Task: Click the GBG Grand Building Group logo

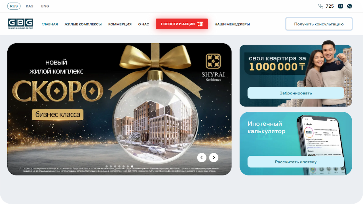Action: [x=20, y=24]
